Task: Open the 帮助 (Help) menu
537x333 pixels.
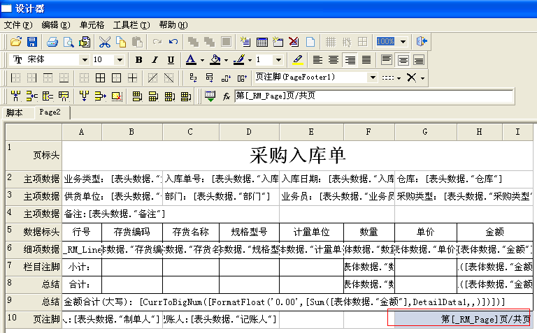Action: click(173, 25)
